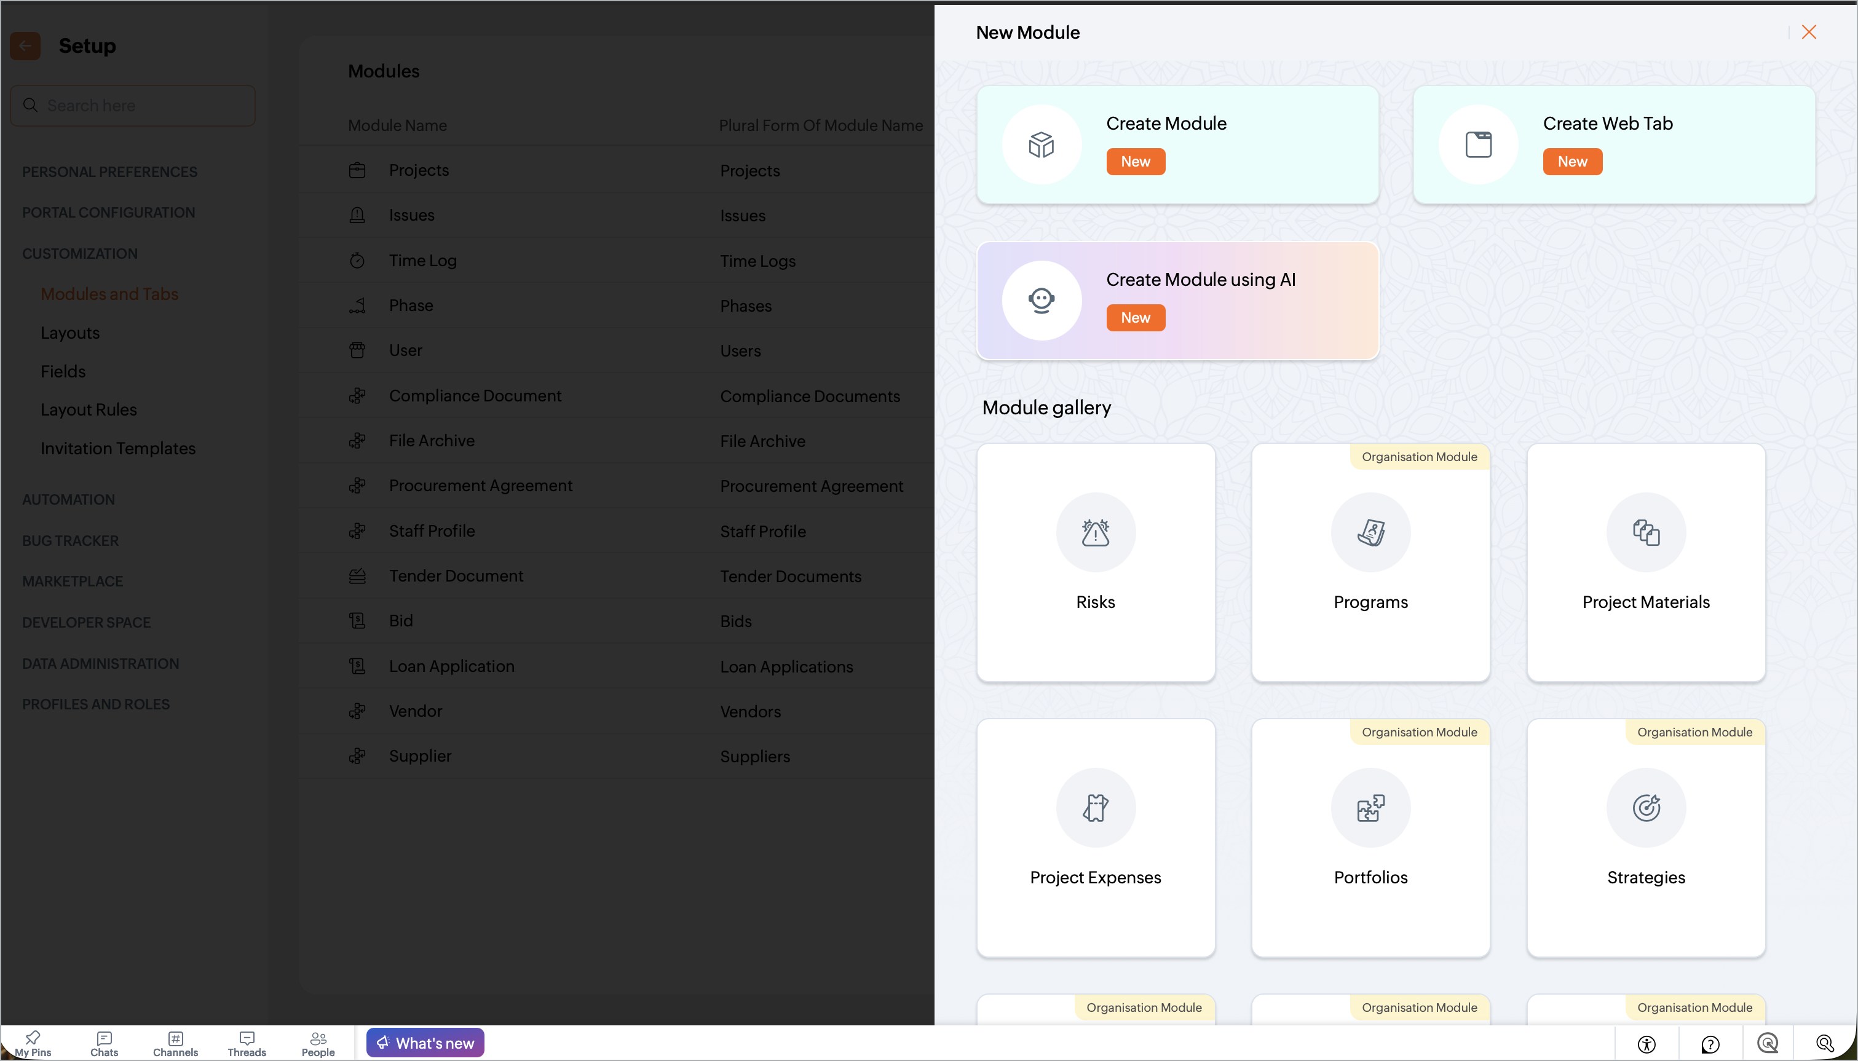
Task: Open Modules and Tabs in sidebar
Action: 109,294
